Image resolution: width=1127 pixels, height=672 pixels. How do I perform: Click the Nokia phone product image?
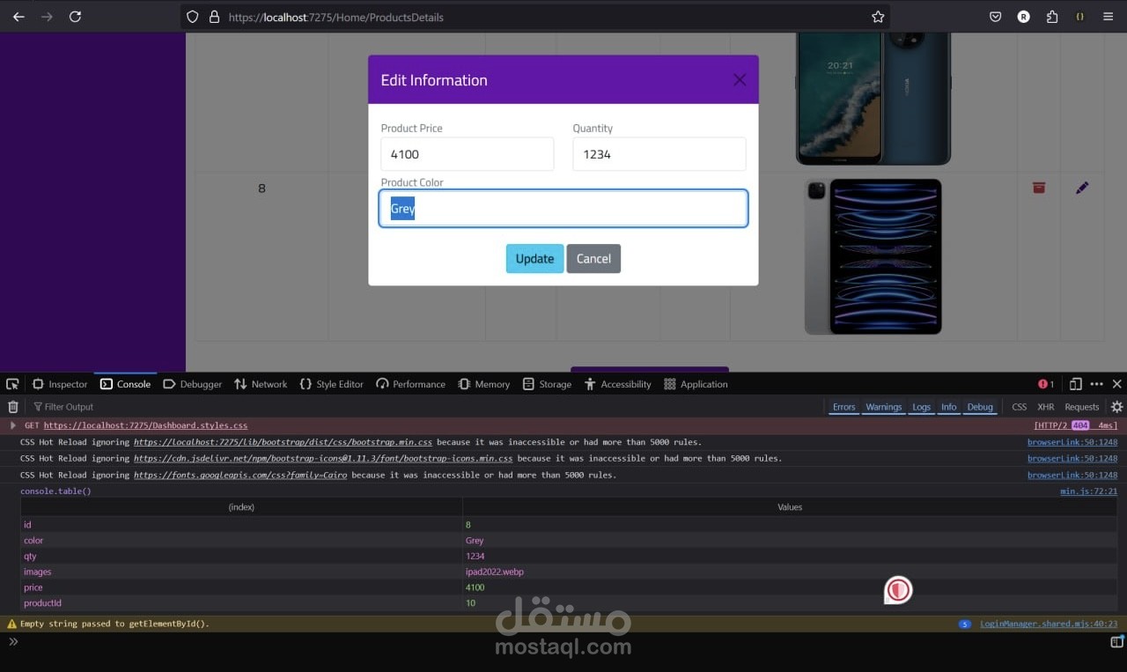(x=873, y=99)
